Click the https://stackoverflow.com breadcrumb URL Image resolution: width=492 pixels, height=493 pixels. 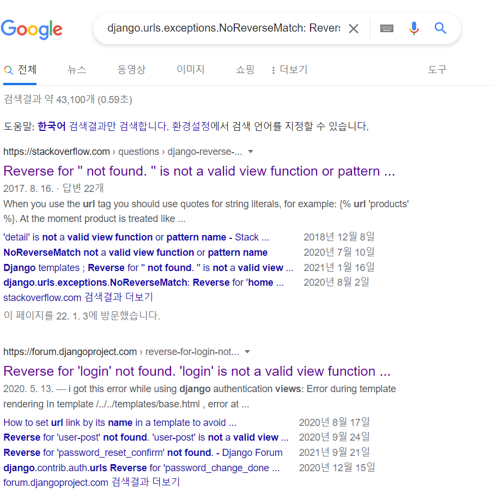coord(57,152)
